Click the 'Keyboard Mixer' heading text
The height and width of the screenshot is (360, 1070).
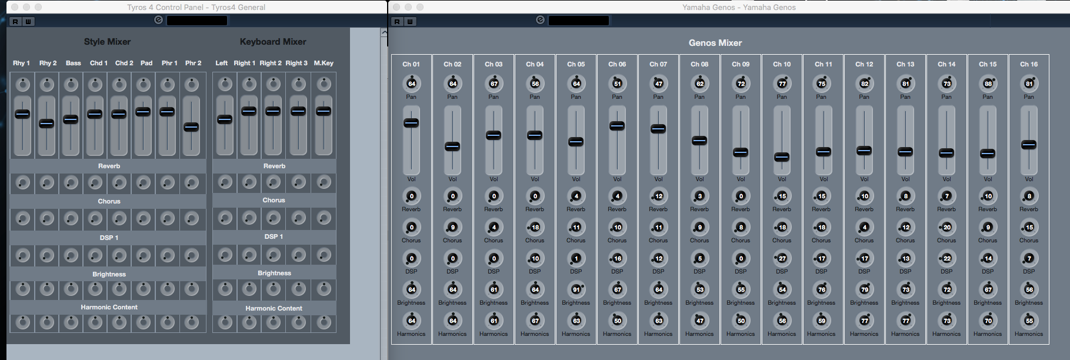point(273,42)
